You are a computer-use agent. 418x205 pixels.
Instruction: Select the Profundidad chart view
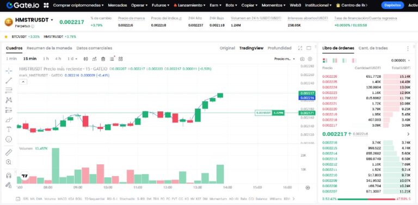pyautogui.click(x=279, y=48)
